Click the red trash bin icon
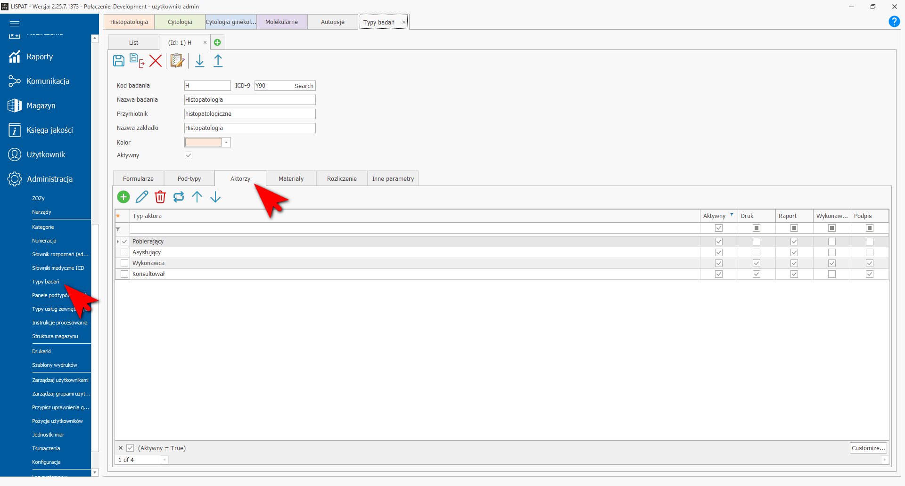 tap(160, 197)
